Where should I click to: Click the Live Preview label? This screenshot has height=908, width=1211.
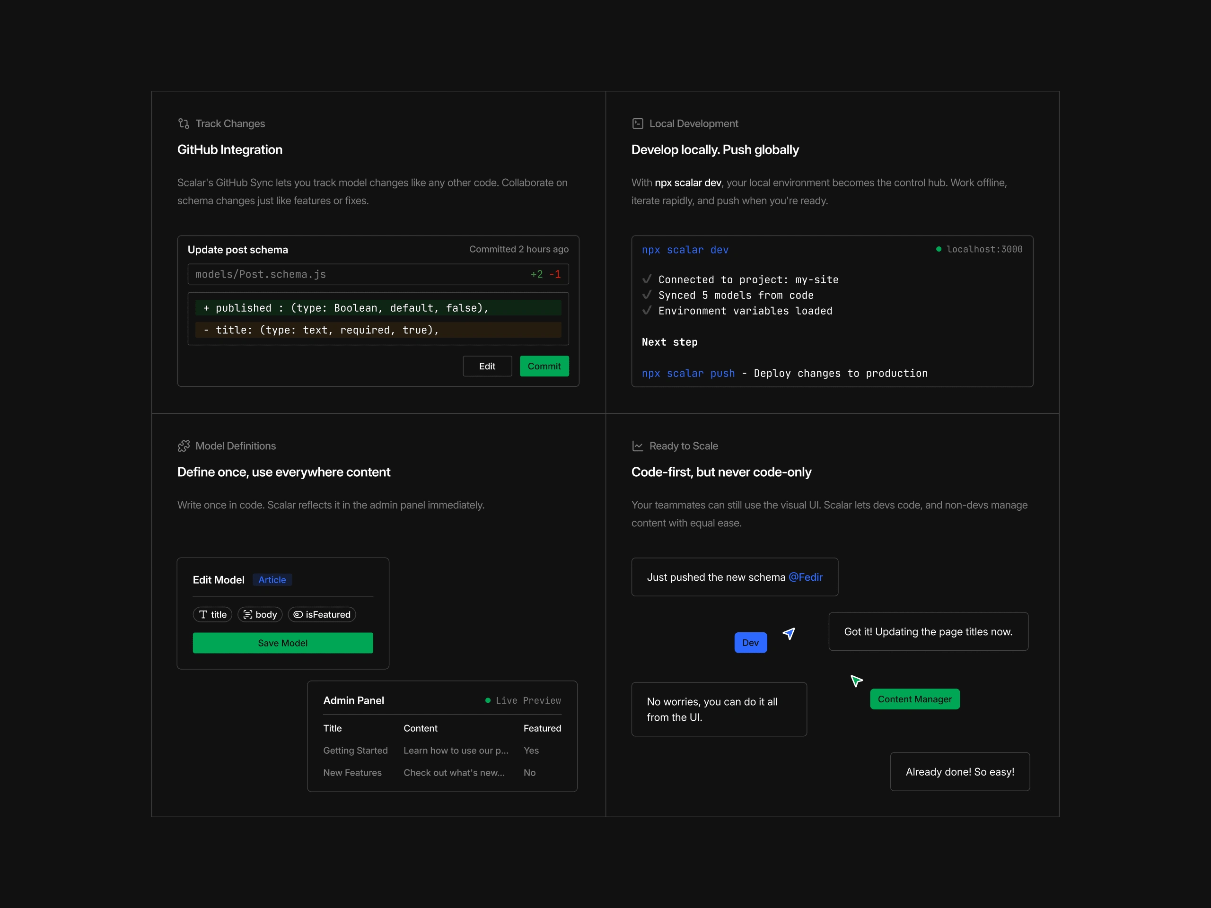tap(528, 700)
